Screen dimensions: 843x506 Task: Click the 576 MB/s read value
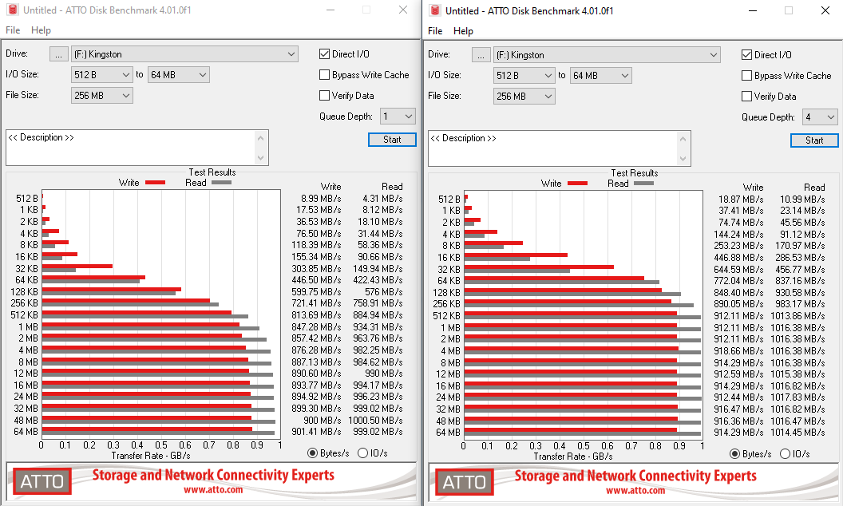[x=384, y=291]
